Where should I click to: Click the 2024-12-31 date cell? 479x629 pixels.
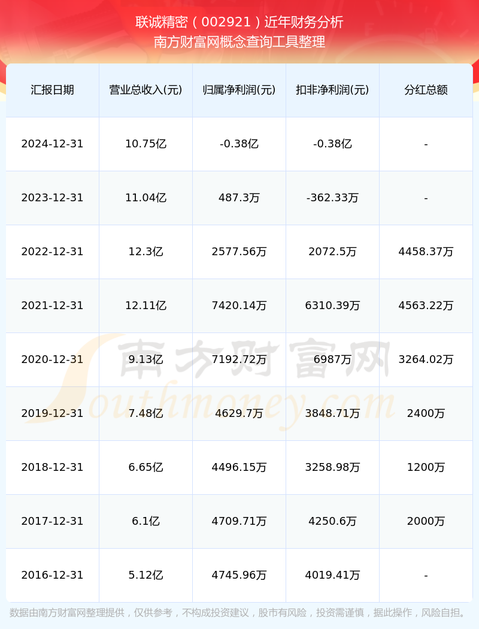[52, 144]
